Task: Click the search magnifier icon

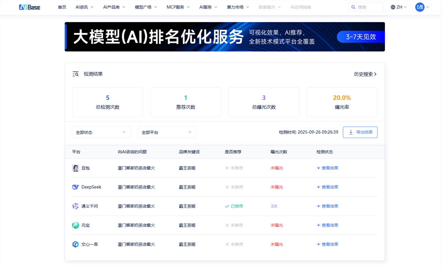Action: pos(353,7)
